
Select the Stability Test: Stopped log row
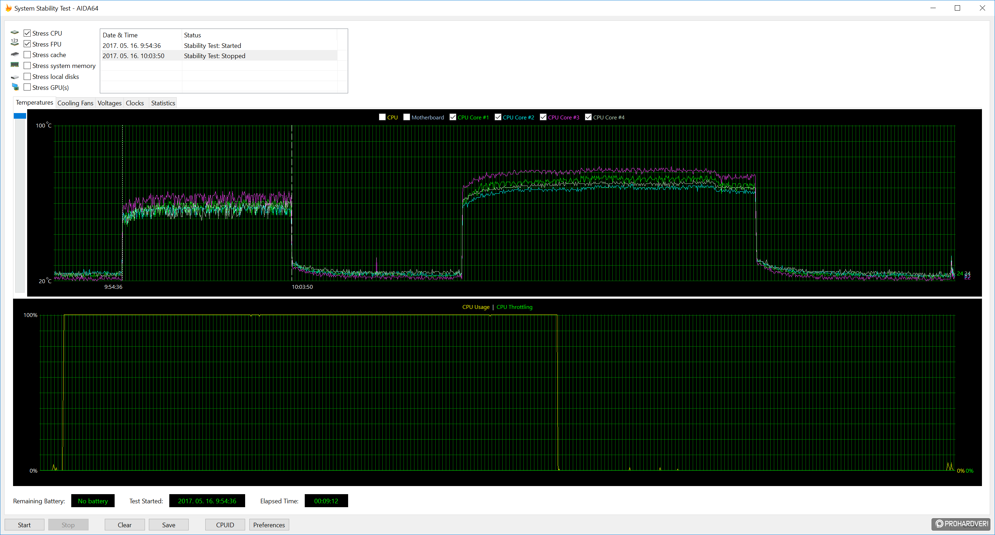point(219,56)
